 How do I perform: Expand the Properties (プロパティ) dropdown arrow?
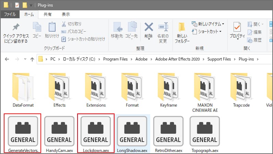(x=238, y=39)
